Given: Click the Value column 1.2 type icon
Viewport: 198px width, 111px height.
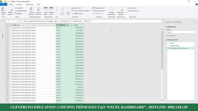Looking at the screenshot, I should 72,25.
